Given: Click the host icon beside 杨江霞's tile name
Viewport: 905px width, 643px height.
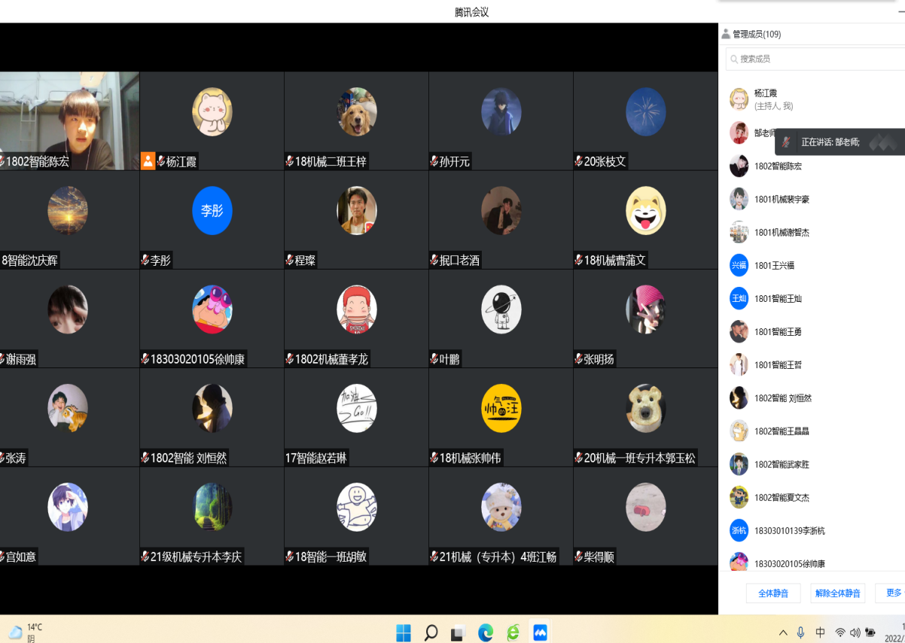Looking at the screenshot, I should [x=148, y=161].
